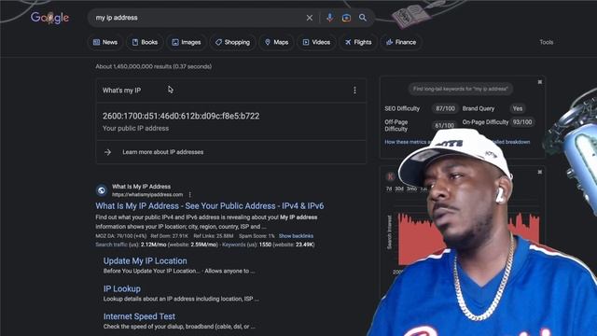Viewport: 597px width, 336px height.
Task: Open the three-dot menu beside whatismyipaddress.com URL
Action: (189, 195)
